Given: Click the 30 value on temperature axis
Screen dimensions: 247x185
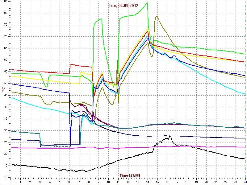Looking at the screenshot, I should coord(5,130).
